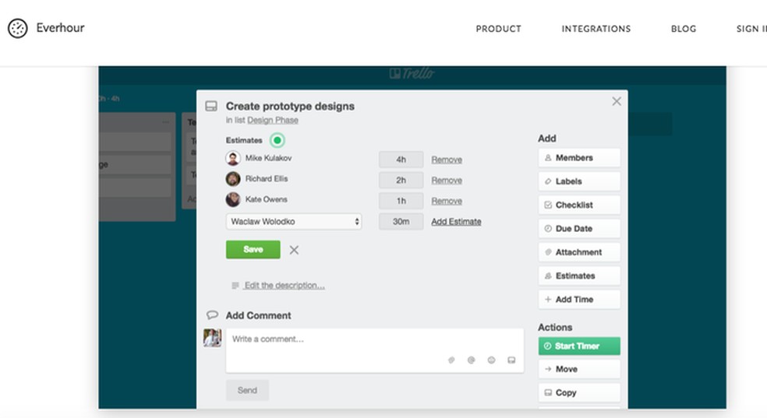
Task: Open the Design Phase list link
Action: [x=273, y=120]
